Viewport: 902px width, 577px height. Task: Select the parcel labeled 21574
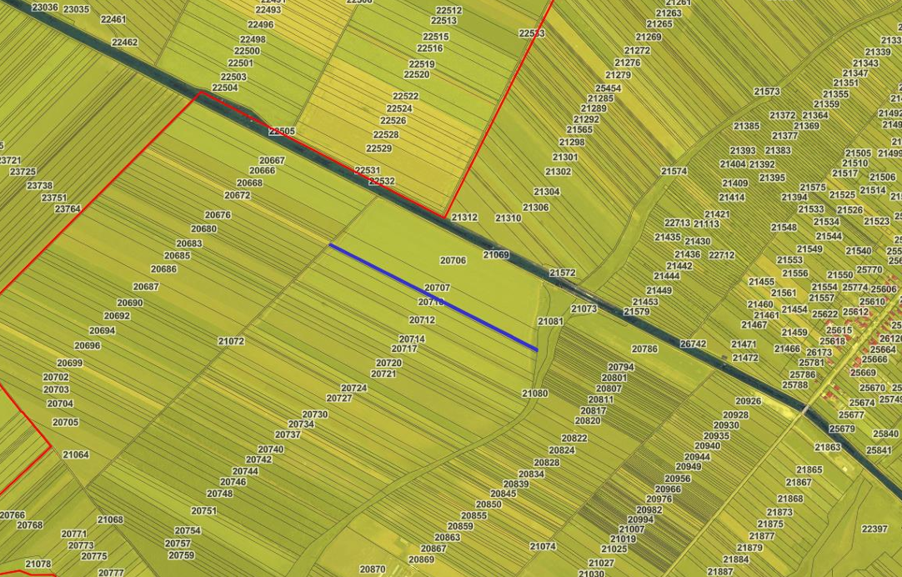click(x=674, y=171)
